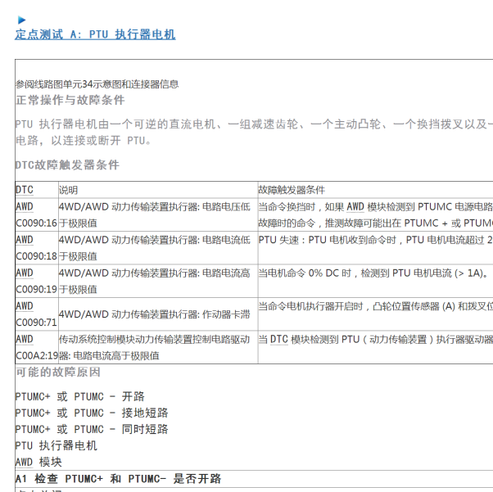Viewport: 493px width, 492px height.
Task: Click heading 正常操作与故障条件
Action: [x=70, y=100]
